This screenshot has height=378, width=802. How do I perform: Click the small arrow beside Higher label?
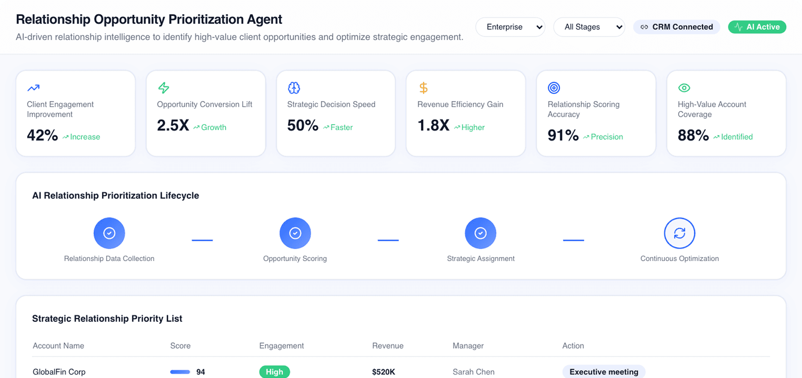pos(457,127)
